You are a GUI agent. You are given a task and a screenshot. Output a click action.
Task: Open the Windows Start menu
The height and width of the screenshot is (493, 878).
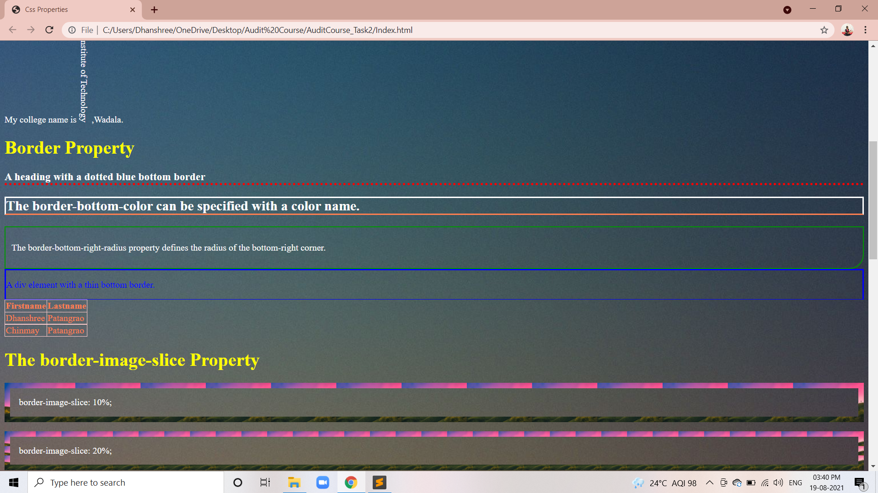(x=14, y=482)
